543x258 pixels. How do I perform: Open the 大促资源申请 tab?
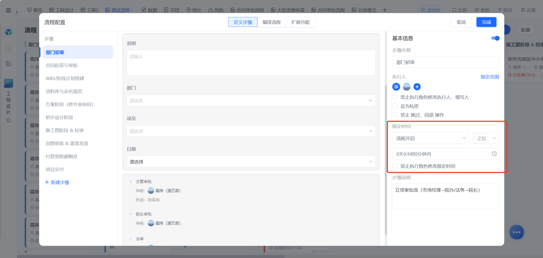pos(288,9)
